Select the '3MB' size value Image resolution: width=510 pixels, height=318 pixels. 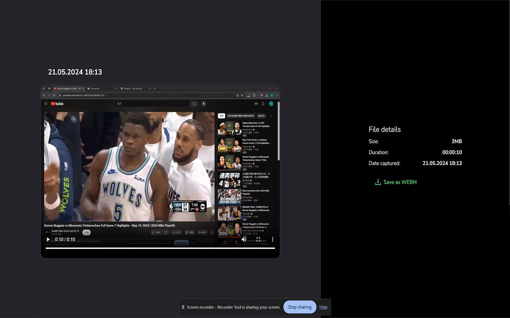coord(457,142)
